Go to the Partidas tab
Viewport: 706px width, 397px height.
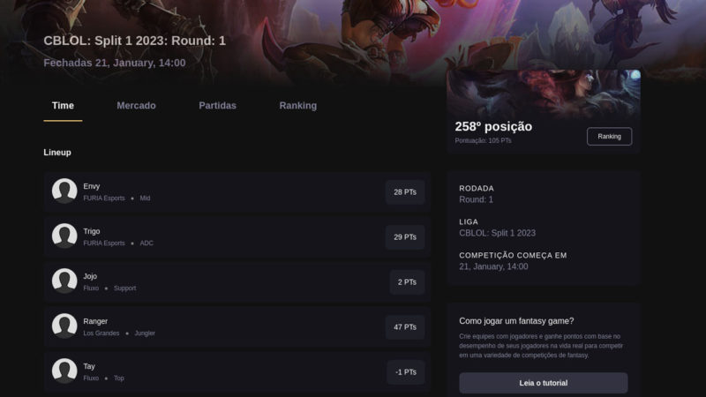click(217, 106)
